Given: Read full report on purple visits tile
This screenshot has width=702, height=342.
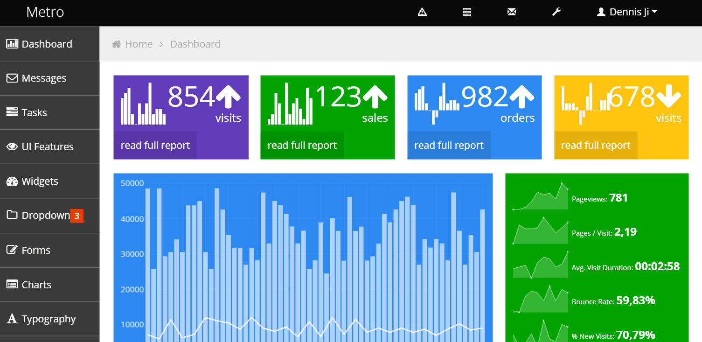Looking at the screenshot, I should 155,146.
